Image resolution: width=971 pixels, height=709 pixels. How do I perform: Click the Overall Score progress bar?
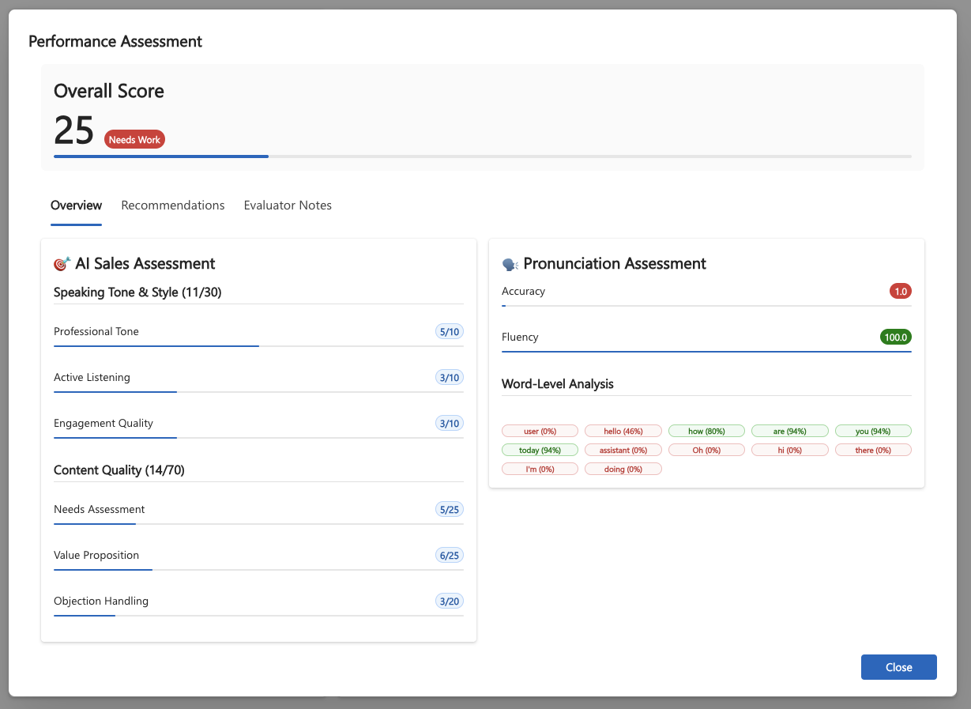point(482,157)
